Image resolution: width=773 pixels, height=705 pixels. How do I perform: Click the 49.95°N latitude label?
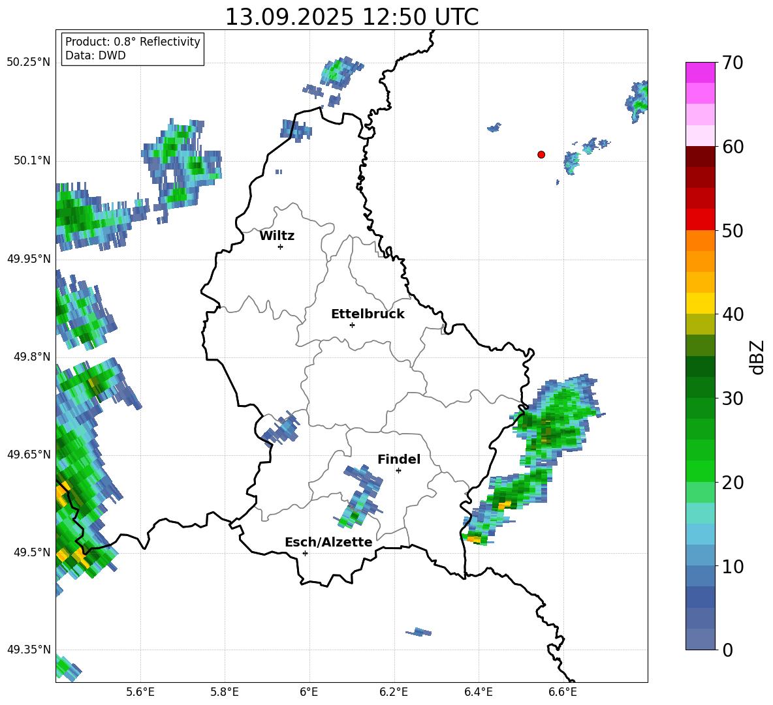point(29,258)
